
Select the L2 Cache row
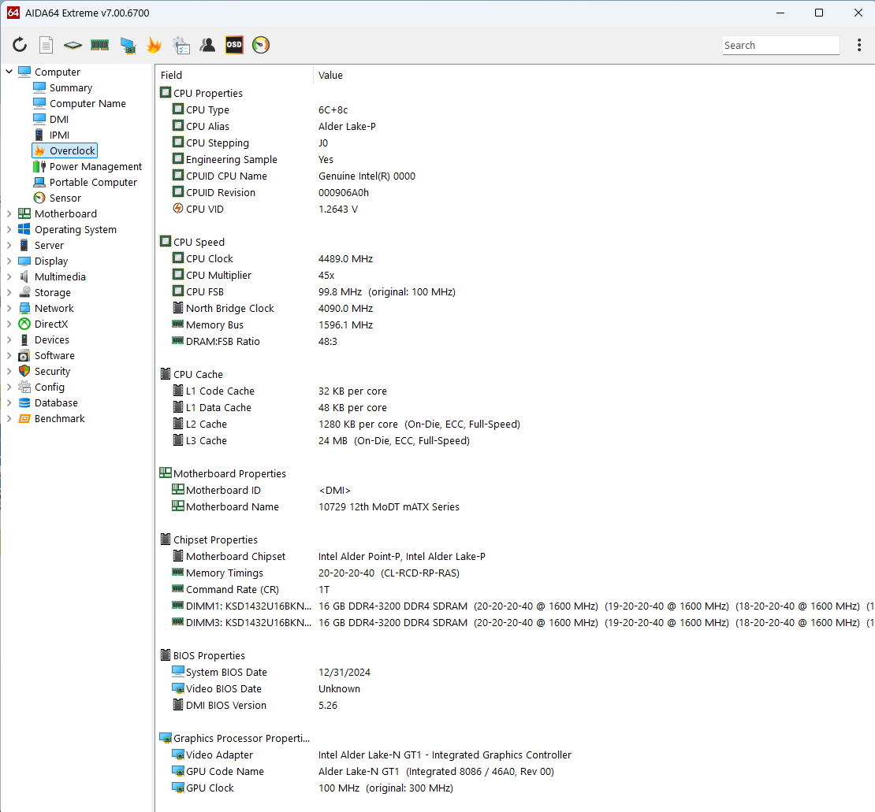pos(515,424)
